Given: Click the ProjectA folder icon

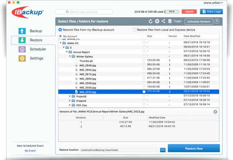Looking at the screenshot, I should (x=74, y=101).
